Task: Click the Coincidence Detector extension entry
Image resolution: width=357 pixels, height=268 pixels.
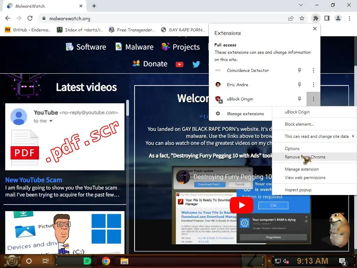Action: point(248,70)
